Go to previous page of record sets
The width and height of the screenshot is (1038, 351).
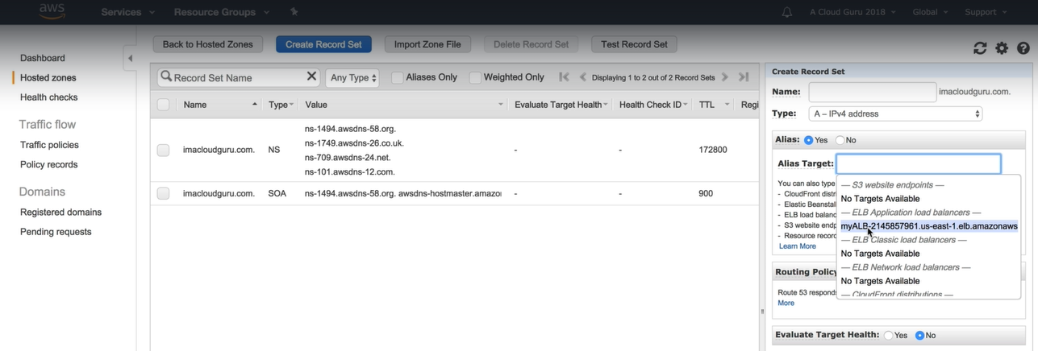pos(583,77)
